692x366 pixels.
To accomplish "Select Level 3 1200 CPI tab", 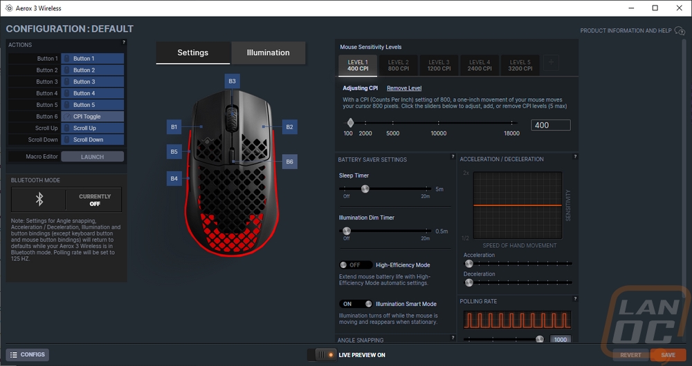I will click(439, 66).
